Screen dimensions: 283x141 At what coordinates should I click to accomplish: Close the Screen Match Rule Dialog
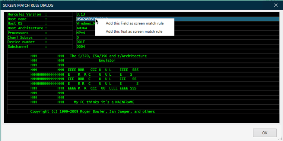click(276, 5)
